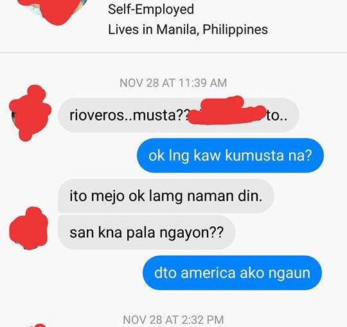Open the redacted profile photo at top
Screen dimensions: 347x327
(52, 10)
